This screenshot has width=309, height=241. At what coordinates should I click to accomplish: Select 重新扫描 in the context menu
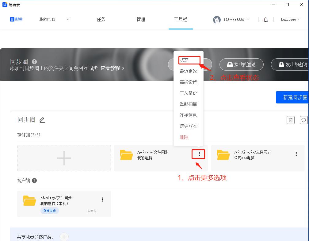pos(189,104)
